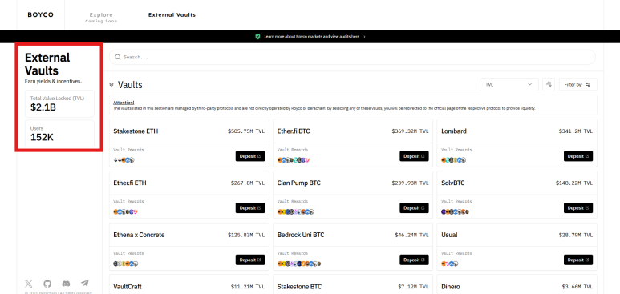Click the $341.2M TVL value
This screenshot has height=294, width=620.
coord(576,131)
